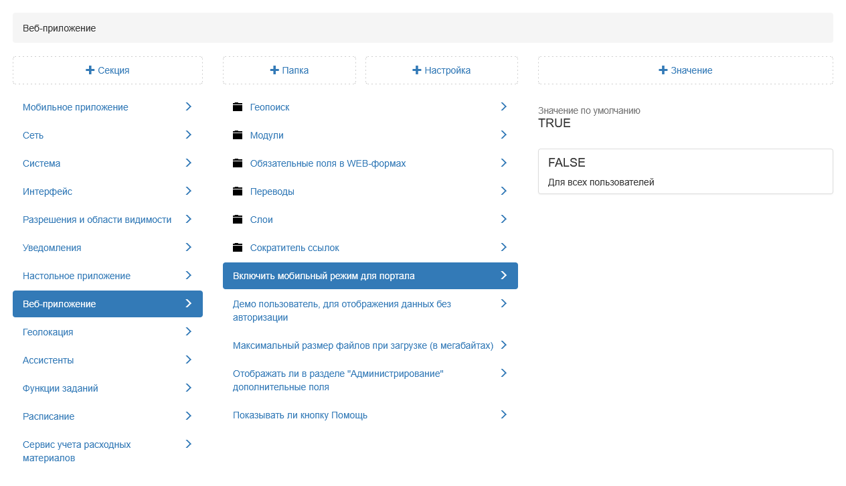The width and height of the screenshot is (846, 486).
Task: Open the Система section
Action: (41, 163)
